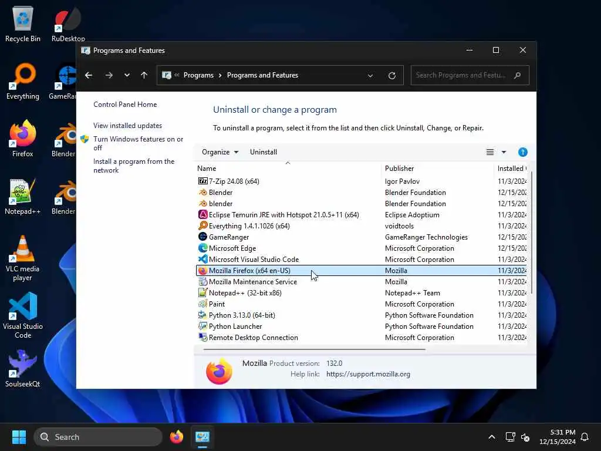Select Programs in the breadcrumb
This screenshot has width=601, height=451.
tap(198, 75)
